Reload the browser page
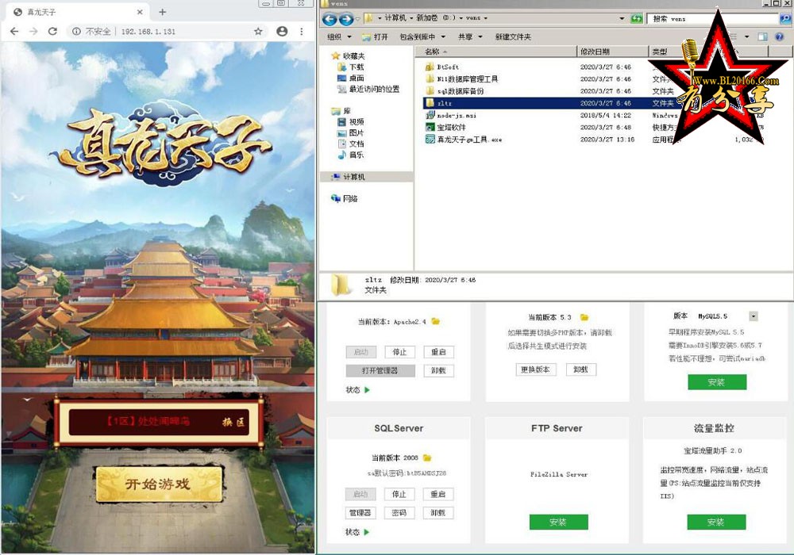Viewport: 794px width, 555px height. click(x=52, y=32)
